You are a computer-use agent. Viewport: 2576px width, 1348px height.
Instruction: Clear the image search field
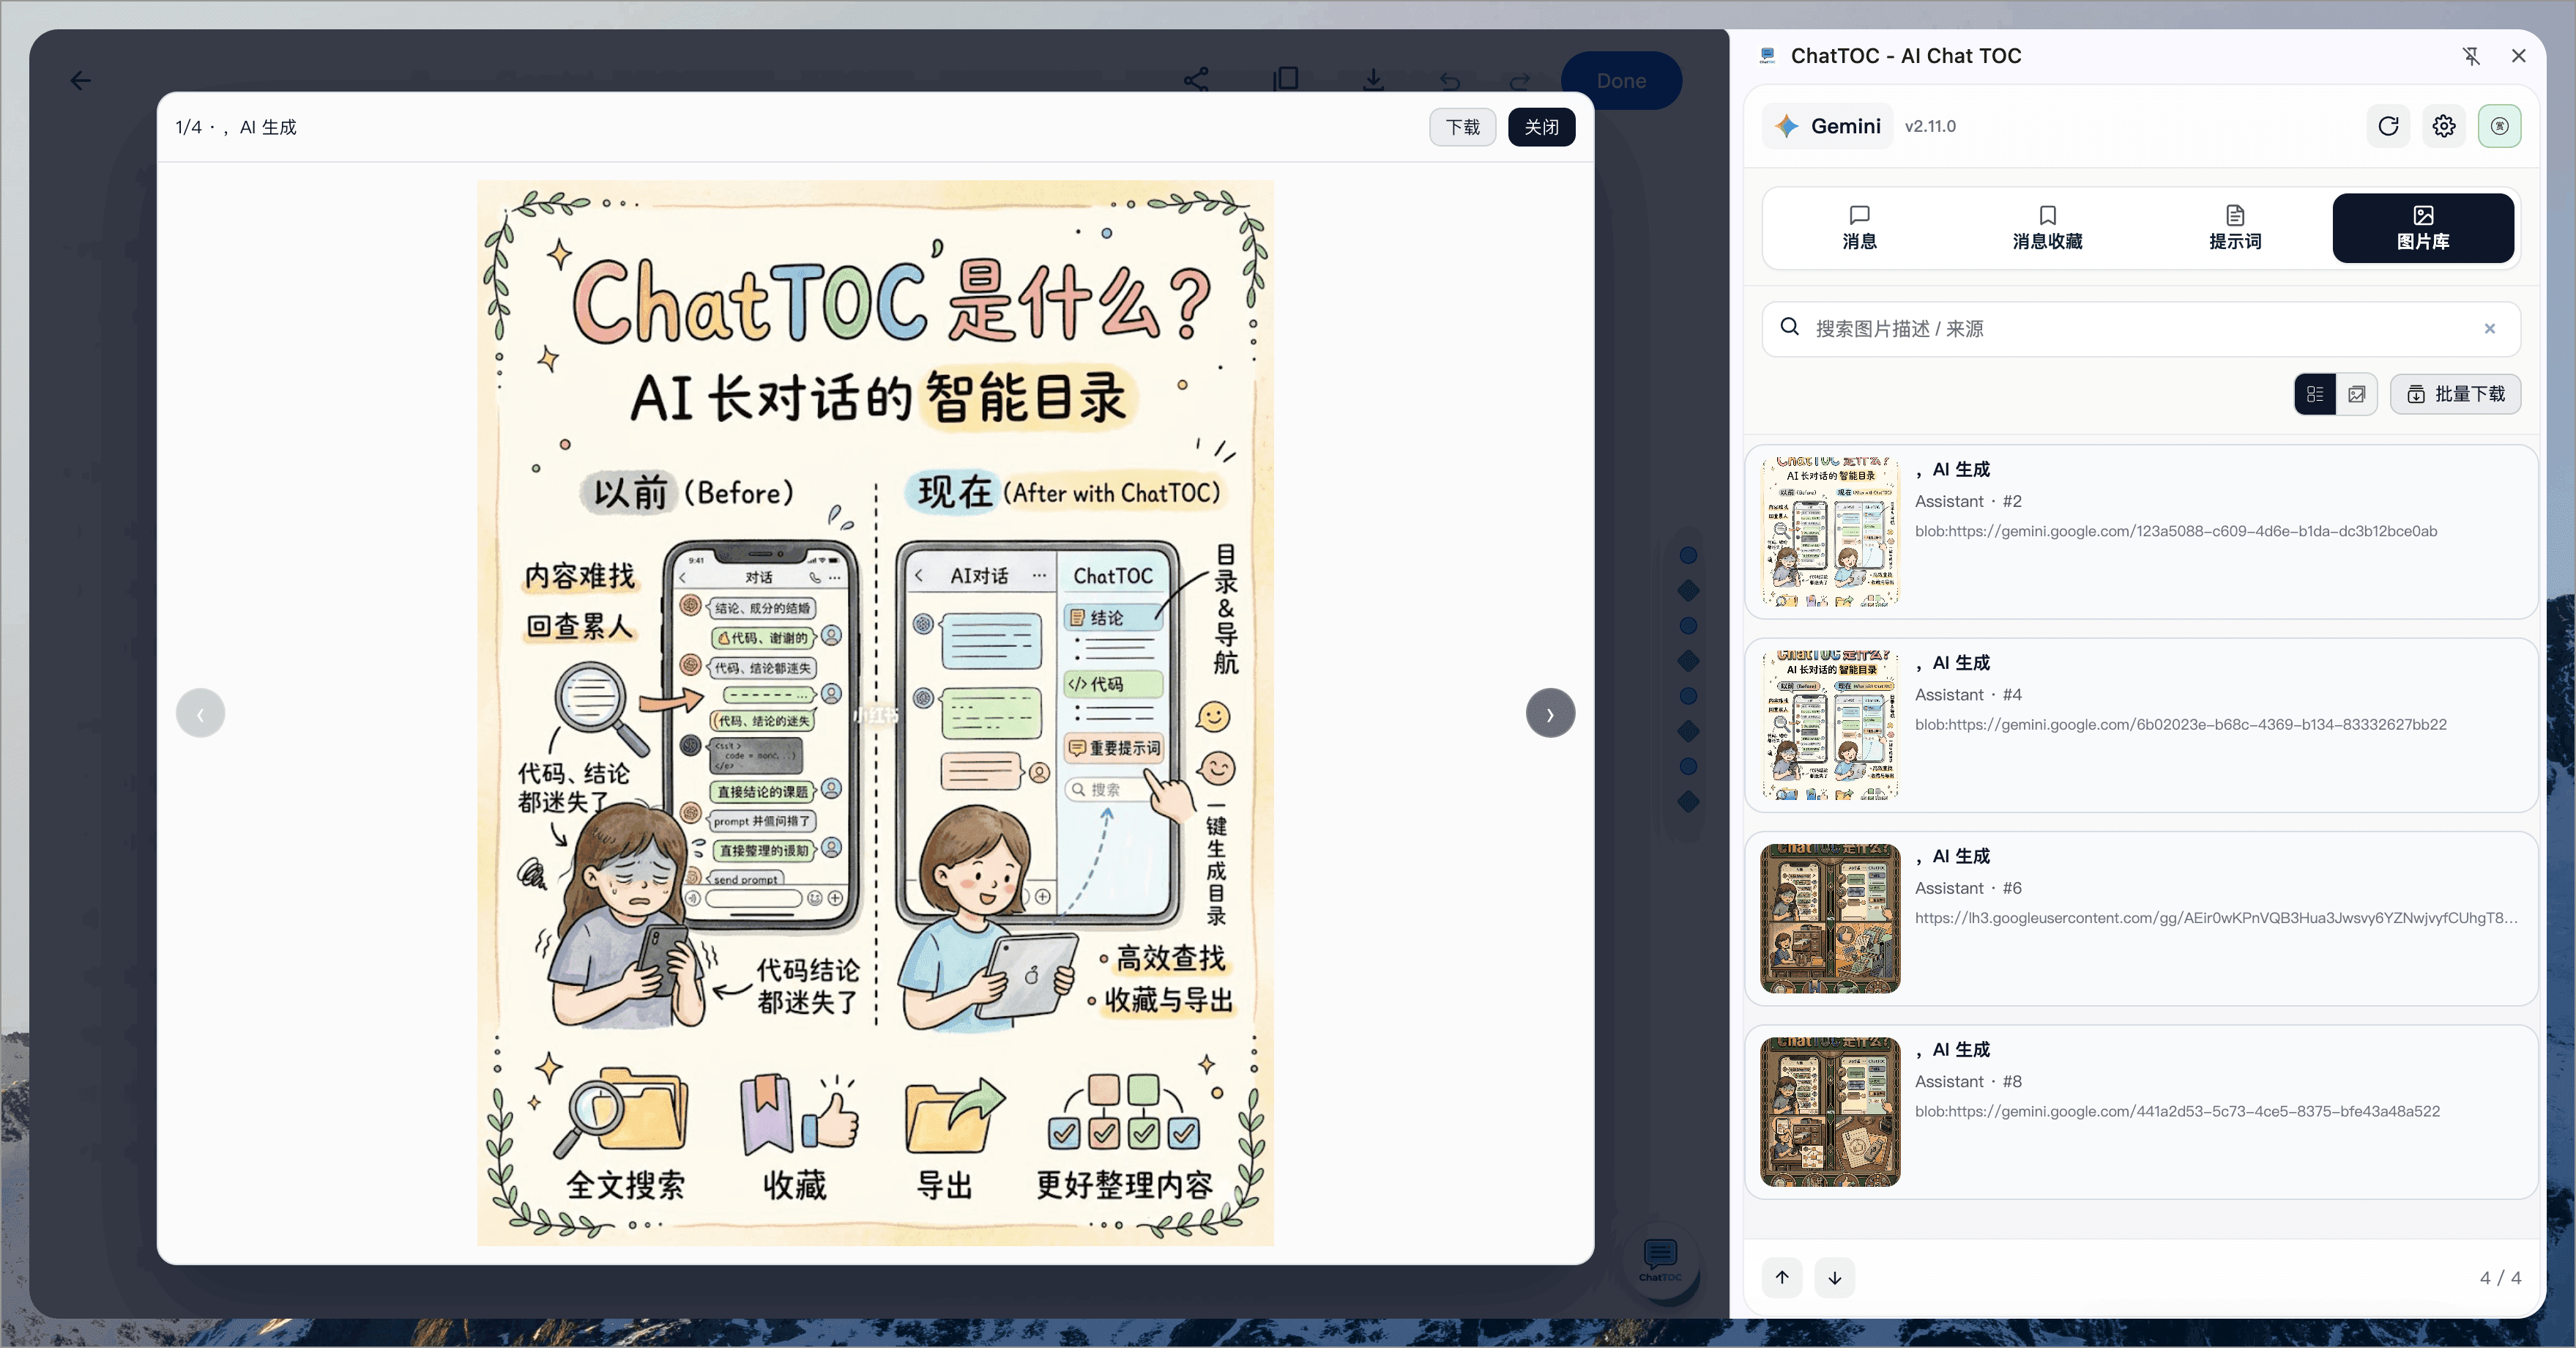[x=2489, y=328]
